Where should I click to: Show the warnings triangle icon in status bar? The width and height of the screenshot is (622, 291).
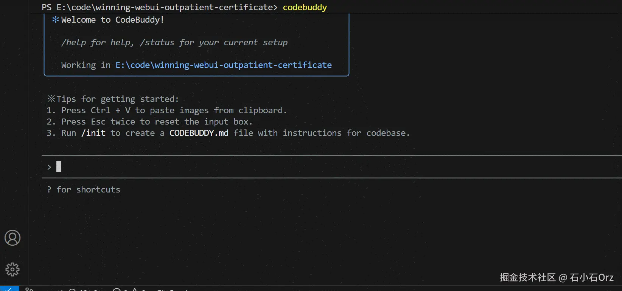pos(135,290)
